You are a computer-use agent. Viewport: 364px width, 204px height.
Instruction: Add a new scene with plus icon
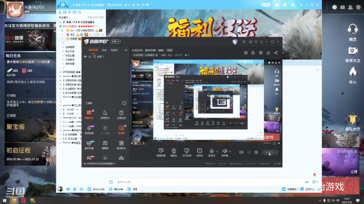[126, 50]
